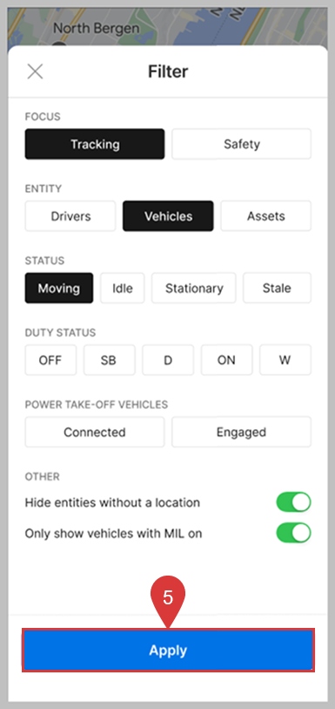Enable the Stale status filter
335x709 pixels.
point(277,288)
